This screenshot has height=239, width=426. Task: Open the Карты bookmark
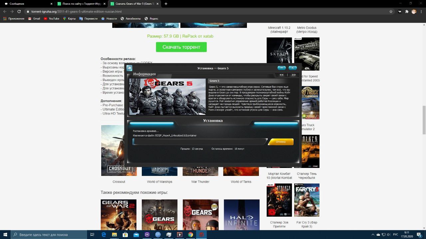[69, 19]
